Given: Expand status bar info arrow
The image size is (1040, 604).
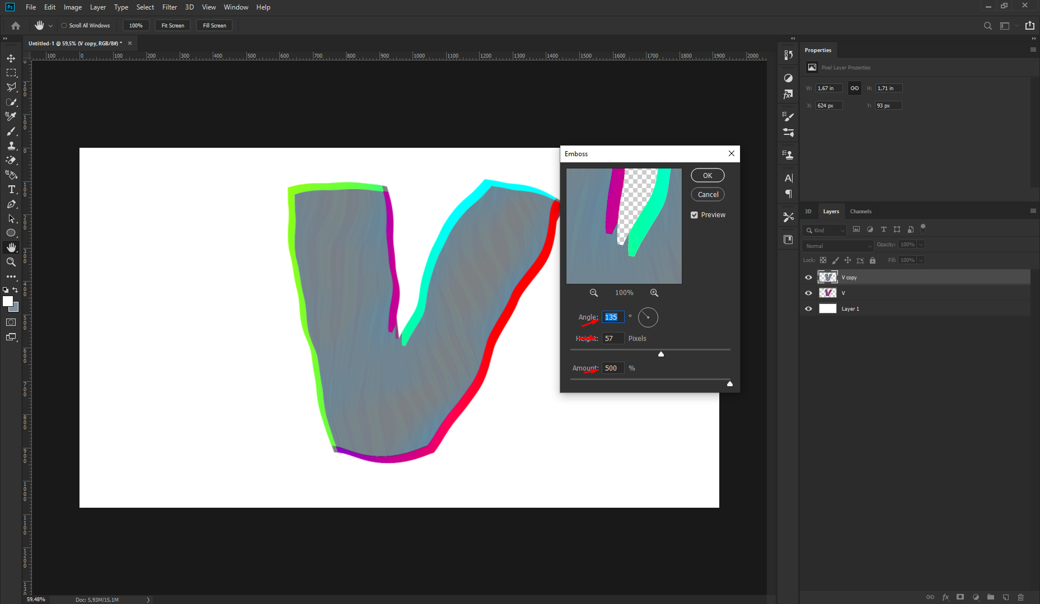Looking at the screenshot, I should 148,600.
